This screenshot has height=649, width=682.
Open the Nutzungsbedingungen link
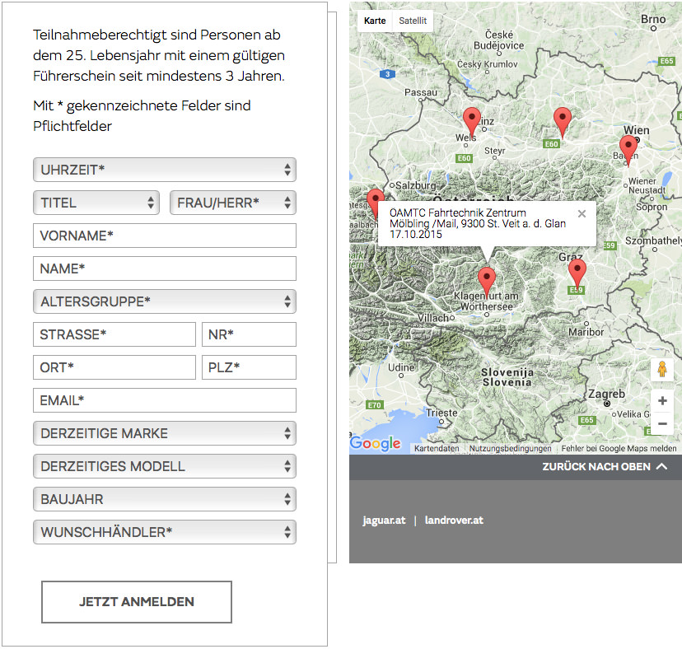click(510, 449)
